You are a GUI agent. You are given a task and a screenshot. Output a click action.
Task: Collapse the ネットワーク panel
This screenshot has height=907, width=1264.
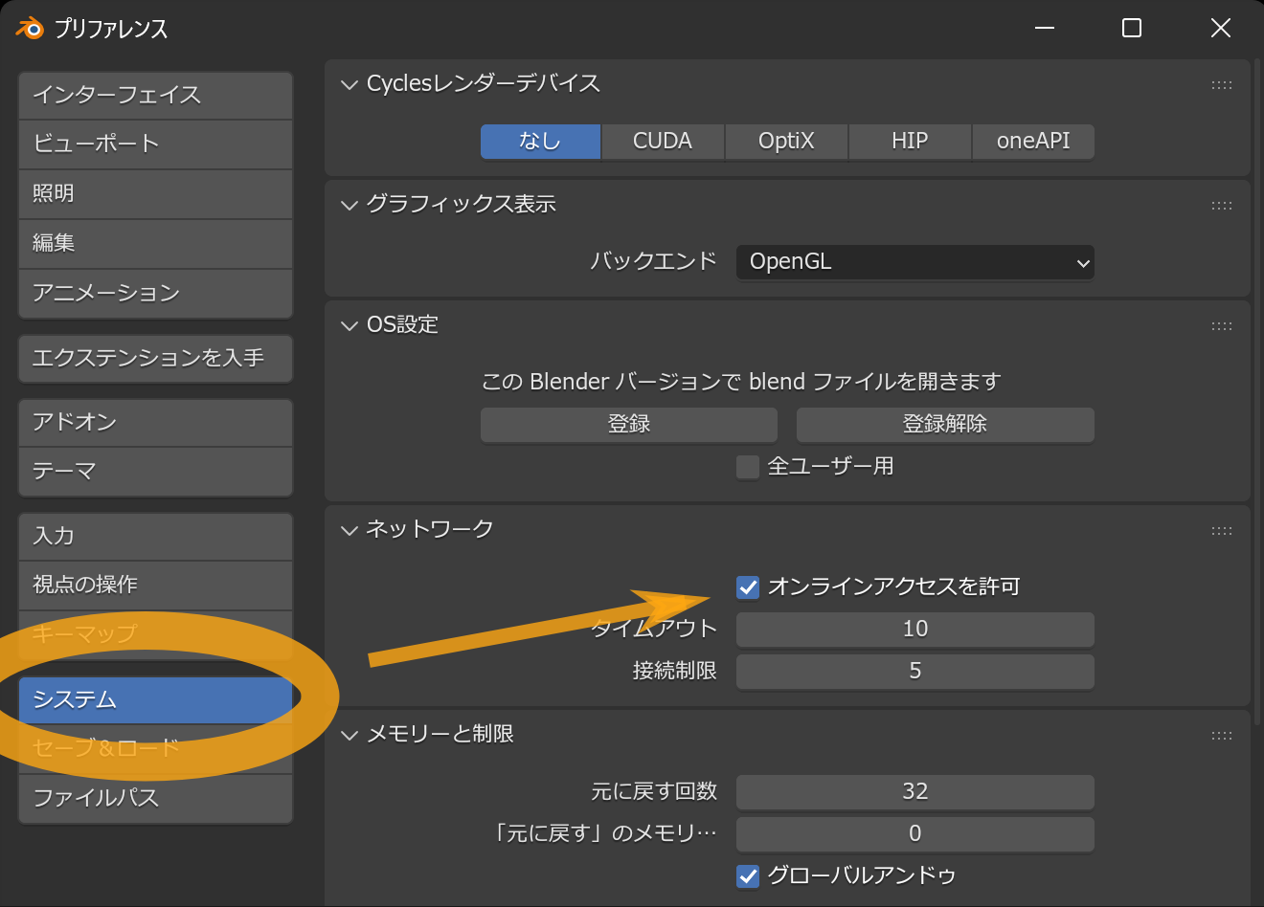point(350,531)
